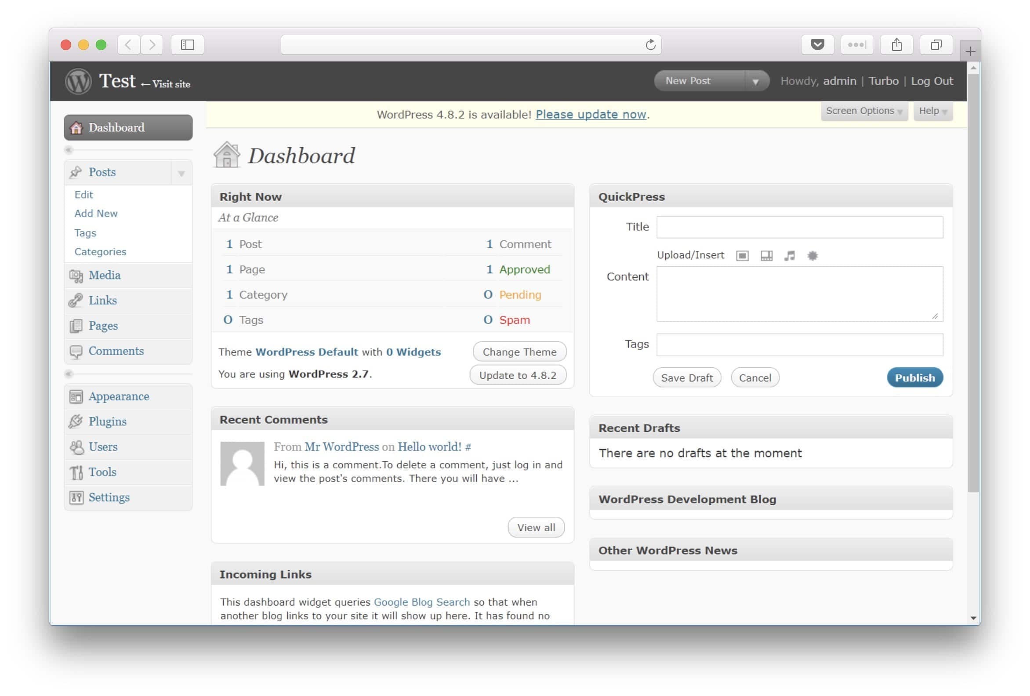Collapse menu using separator arrow below Dashboard
Image resolution: width=1030 pixels, height=696 pixels.
pos(69,150)
